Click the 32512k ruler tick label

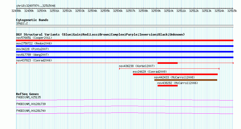194,11
